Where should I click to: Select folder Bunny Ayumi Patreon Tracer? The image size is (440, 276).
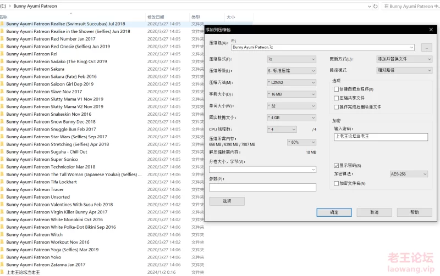point(35,190)
